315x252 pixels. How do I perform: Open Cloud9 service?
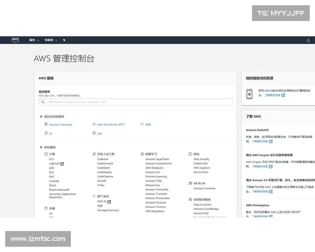102,181
